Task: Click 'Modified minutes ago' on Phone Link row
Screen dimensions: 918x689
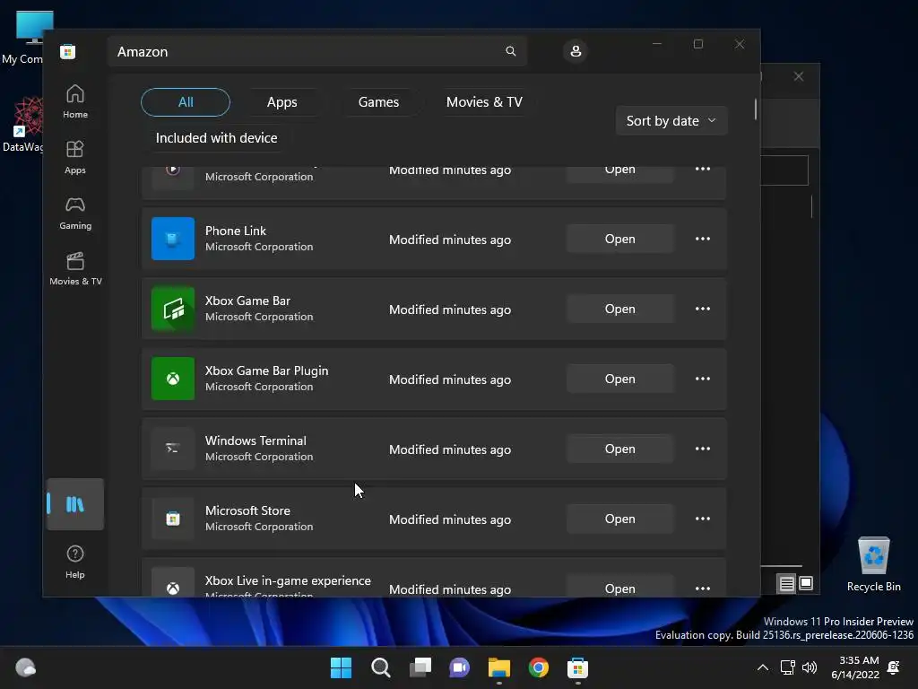Action: (x=450, y=240)
